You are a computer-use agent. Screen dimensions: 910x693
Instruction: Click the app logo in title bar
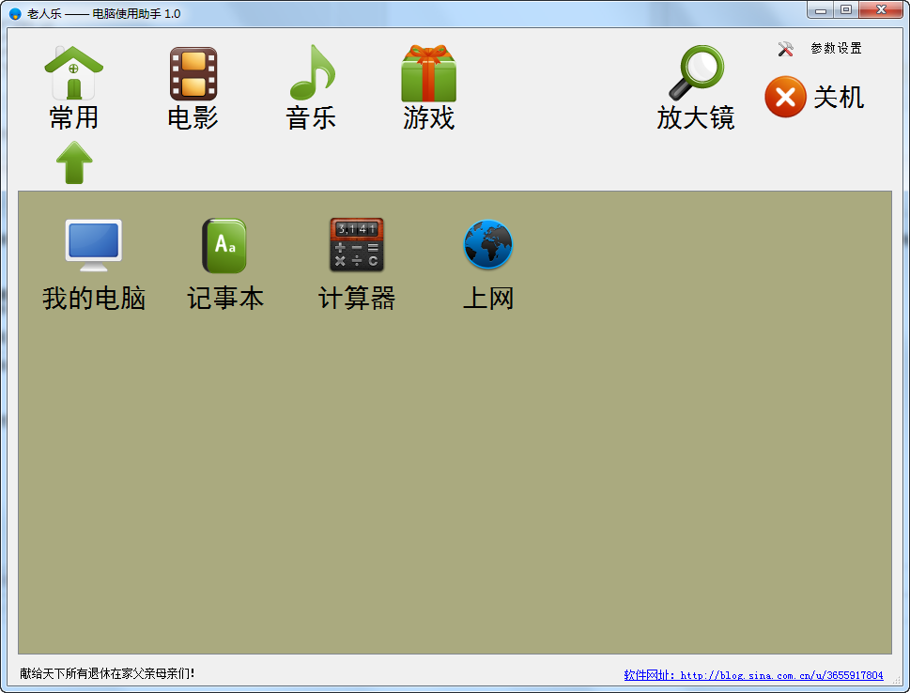point(15,13)
